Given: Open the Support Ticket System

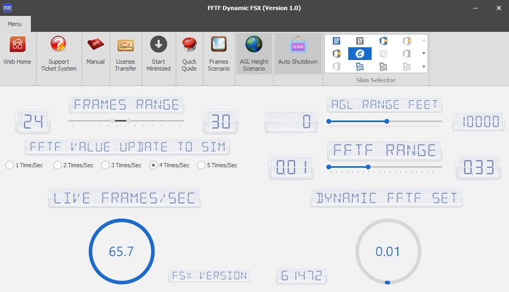Looking at the screenshot, I should pos(59,44).
